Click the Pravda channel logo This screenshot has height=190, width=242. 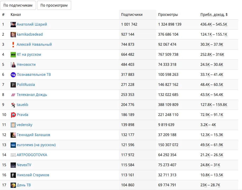tap(13, 115)
